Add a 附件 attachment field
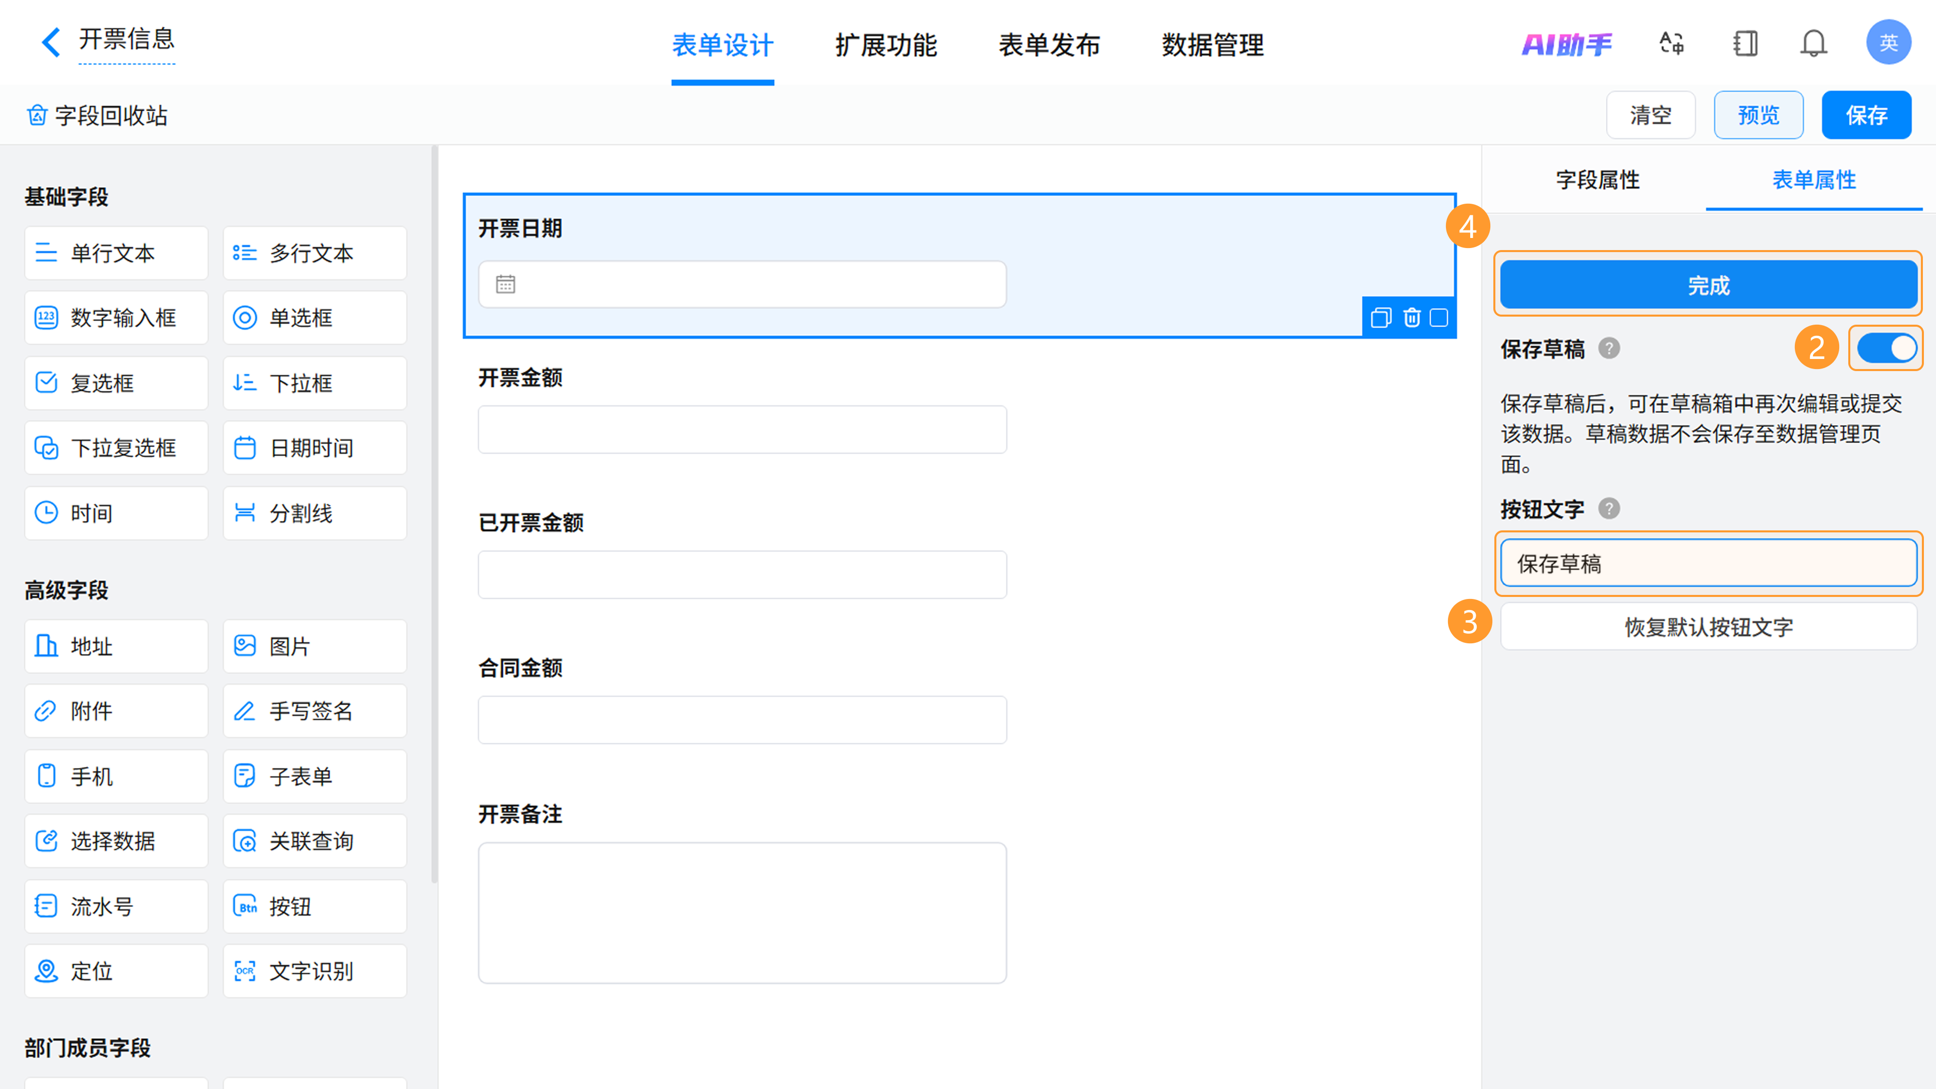 [x=116, y=711]
